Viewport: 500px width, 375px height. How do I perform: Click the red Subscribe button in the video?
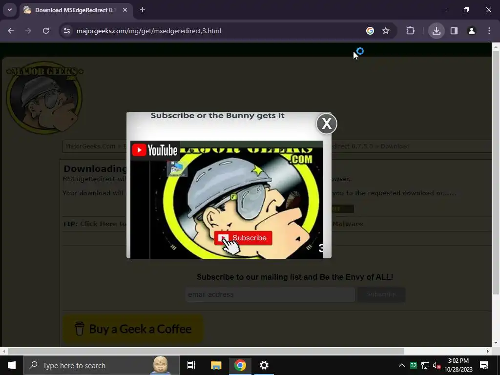pyautogui.click(x=243, y=238)
